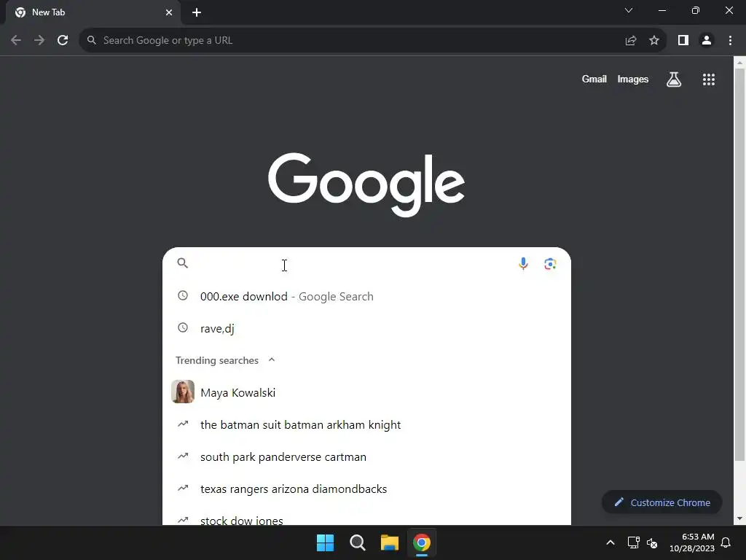Click the page vertical scrollbar

(x=739, y=264)
